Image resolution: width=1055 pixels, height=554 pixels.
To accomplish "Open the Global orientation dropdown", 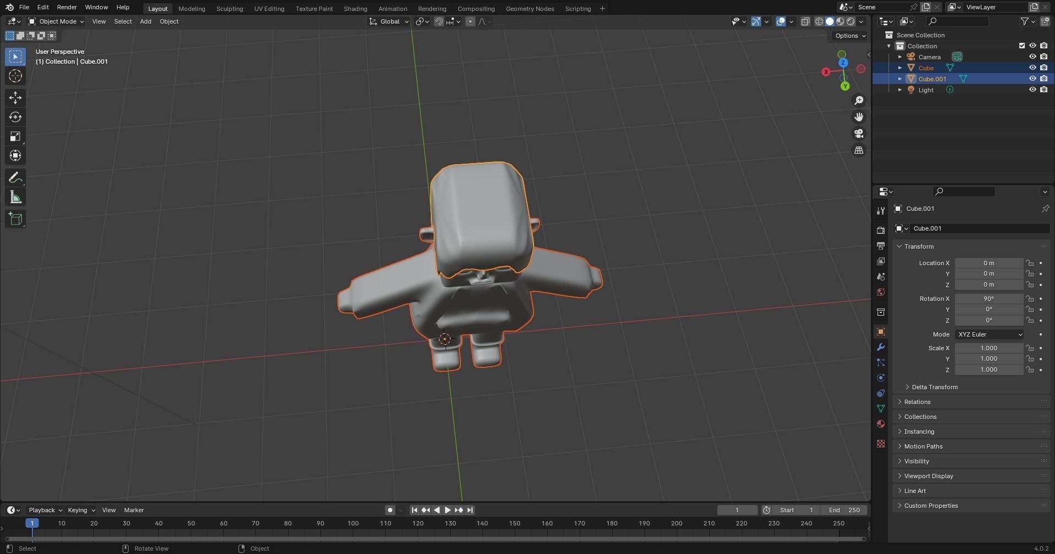I will point(389,21).
